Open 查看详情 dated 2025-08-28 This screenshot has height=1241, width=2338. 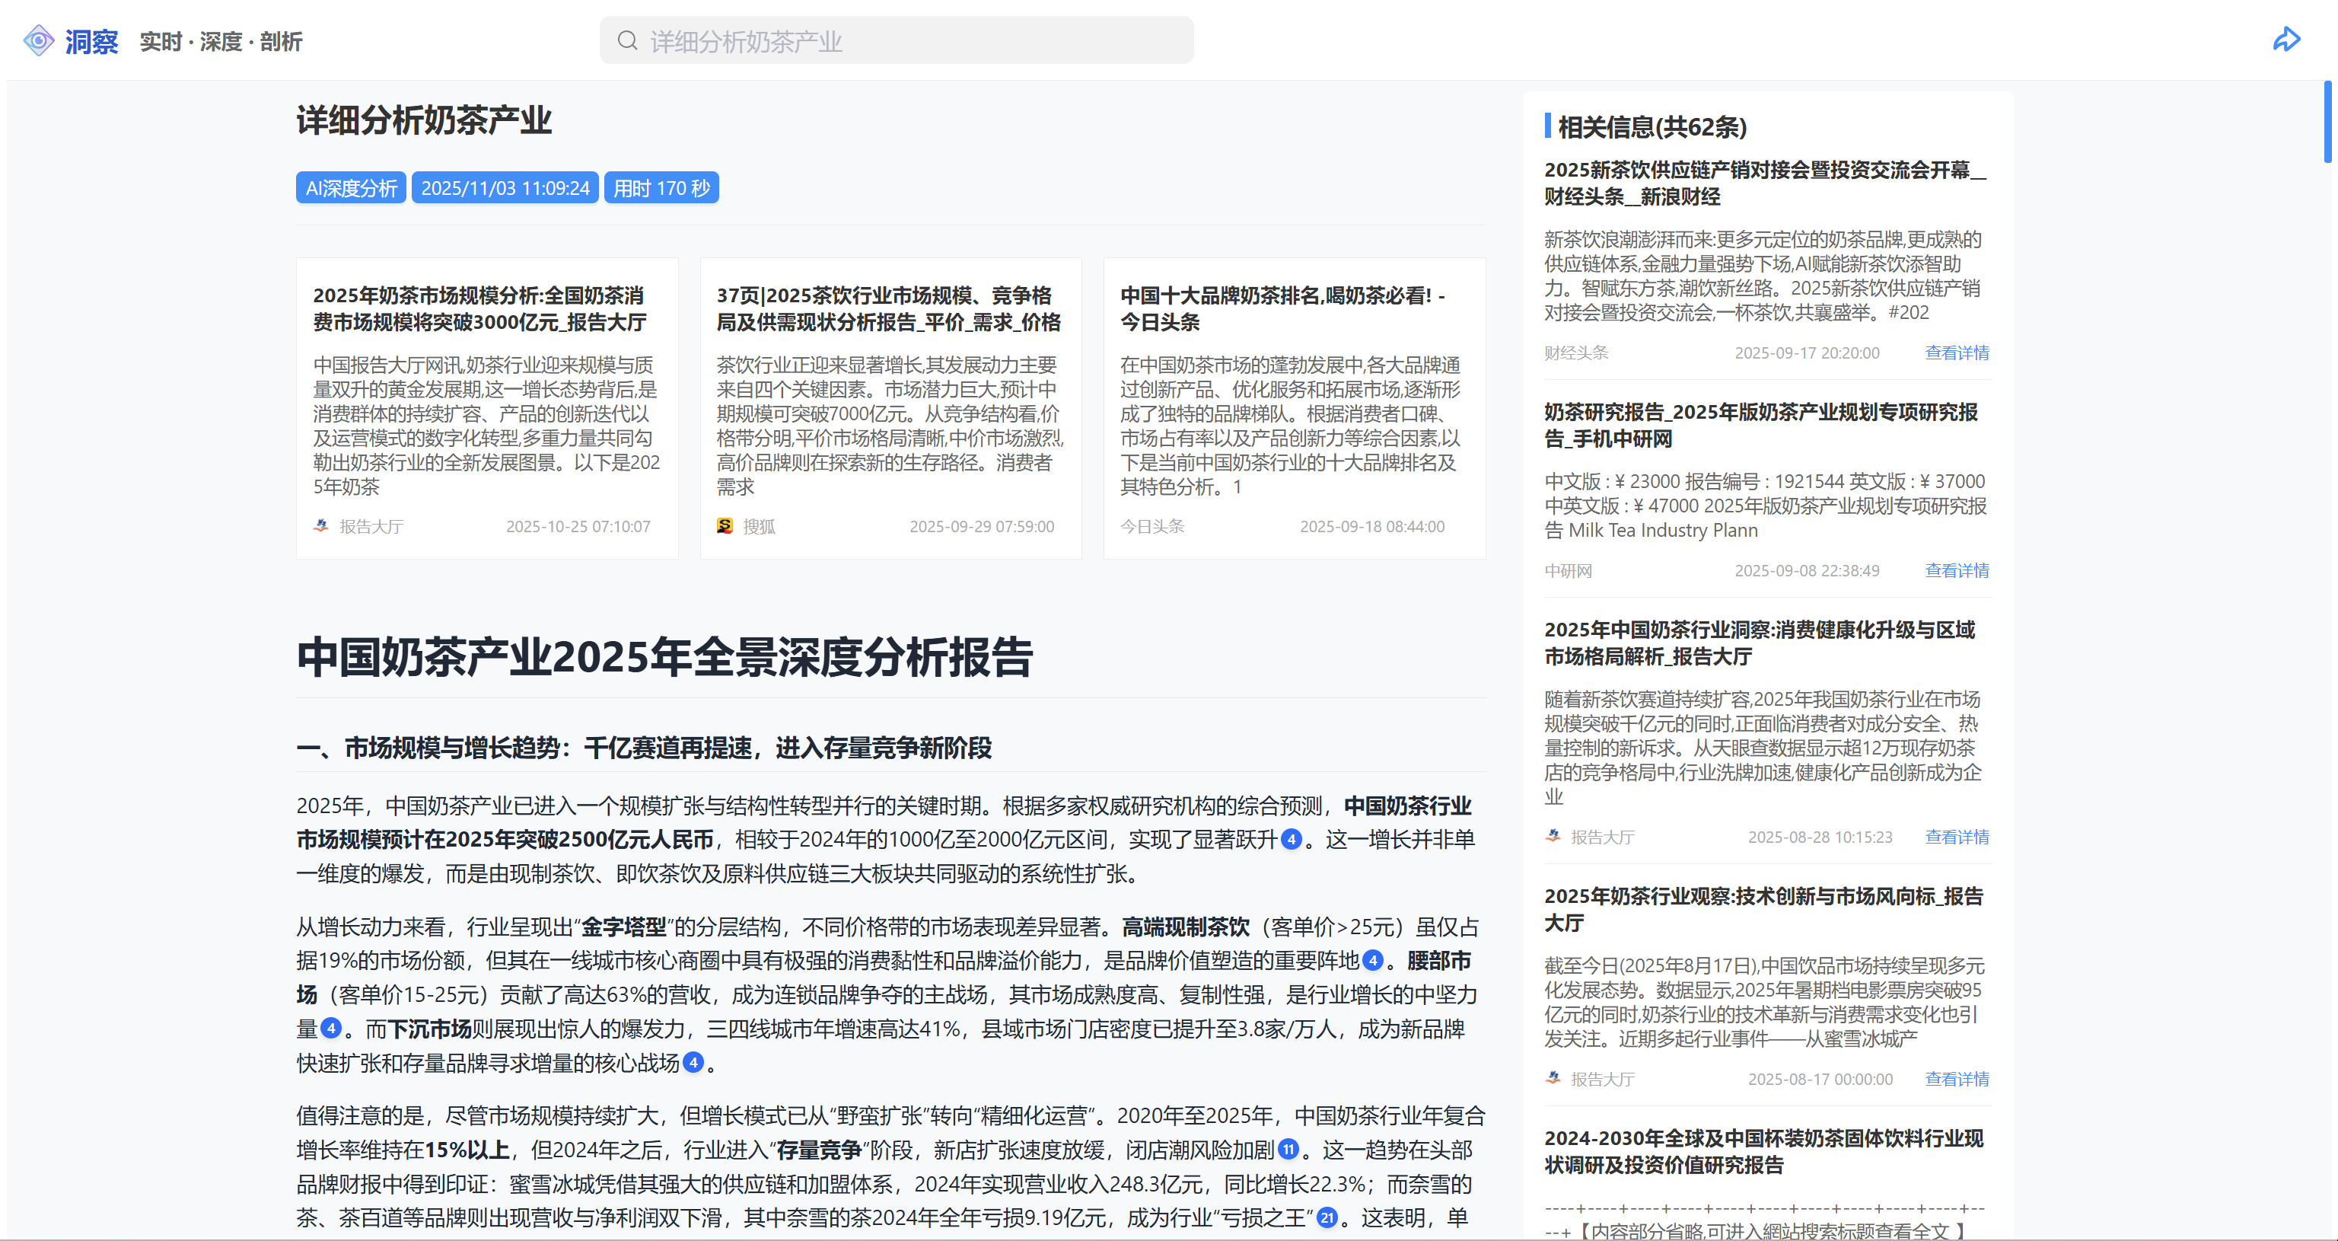click(1956, 837)
